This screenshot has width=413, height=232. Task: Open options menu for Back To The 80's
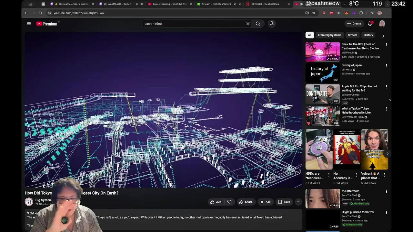[387, 45]
